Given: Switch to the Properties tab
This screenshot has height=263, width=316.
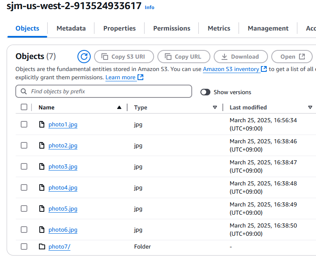Looking at the screenshot, I should [x=120, y=28].
